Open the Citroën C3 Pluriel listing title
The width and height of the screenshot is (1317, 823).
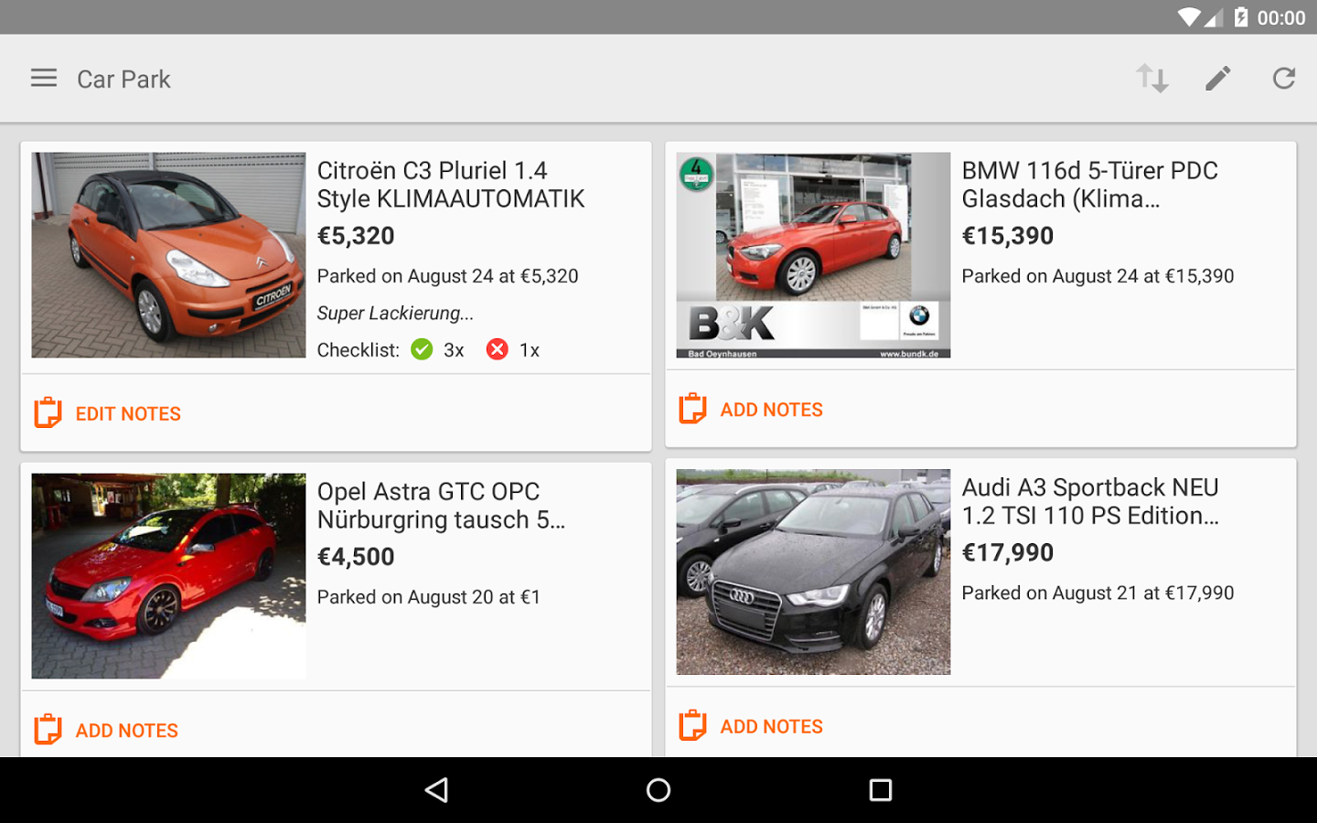coord(451,185)
